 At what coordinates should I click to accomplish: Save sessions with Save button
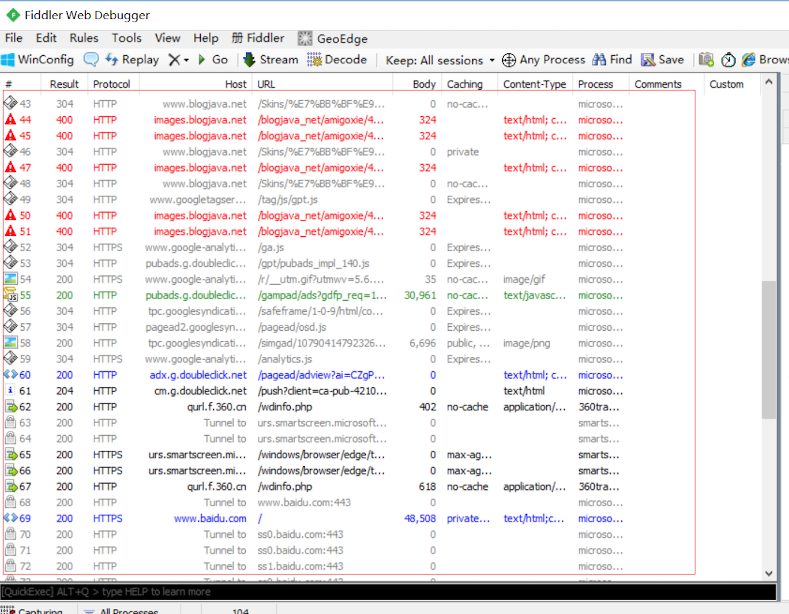pos(662,60)
